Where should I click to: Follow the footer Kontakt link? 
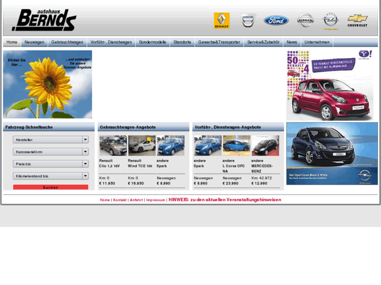click(x=120, y=200)
